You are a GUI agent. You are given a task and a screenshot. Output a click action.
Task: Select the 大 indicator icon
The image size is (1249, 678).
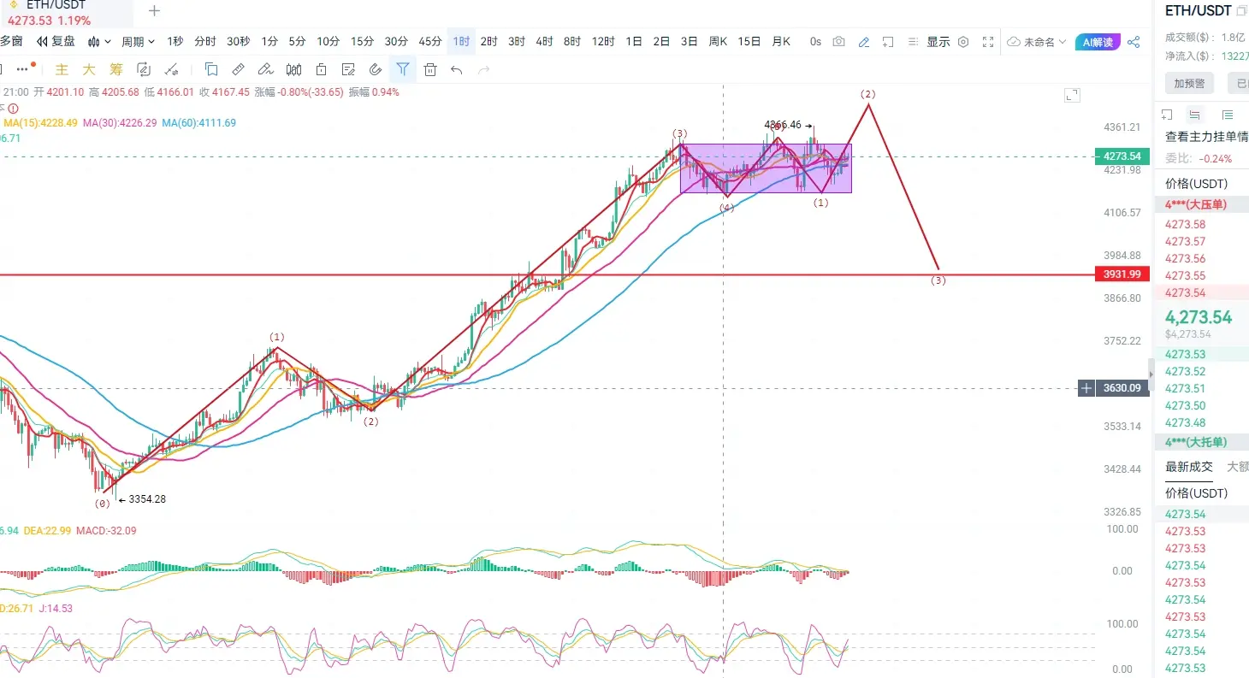pos(89,69)
